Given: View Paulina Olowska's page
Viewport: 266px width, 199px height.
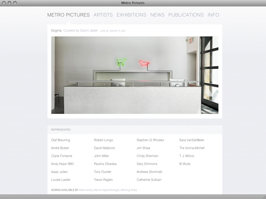Looking at the screenshot, I should click(105, 164).
